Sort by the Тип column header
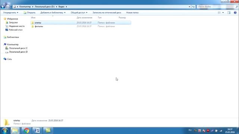 (x=100, y=17)
